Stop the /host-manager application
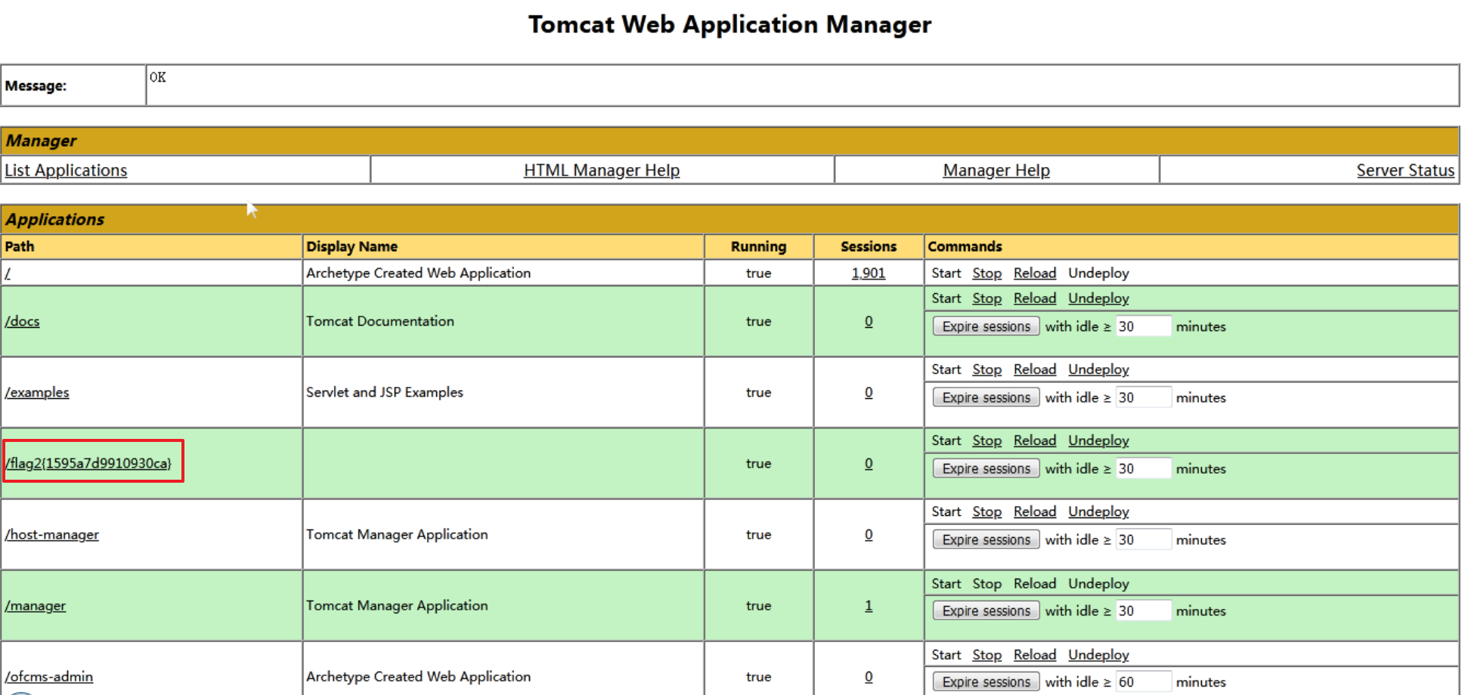The height and width of the screenshot is (695, 1462). pos(987,511)
